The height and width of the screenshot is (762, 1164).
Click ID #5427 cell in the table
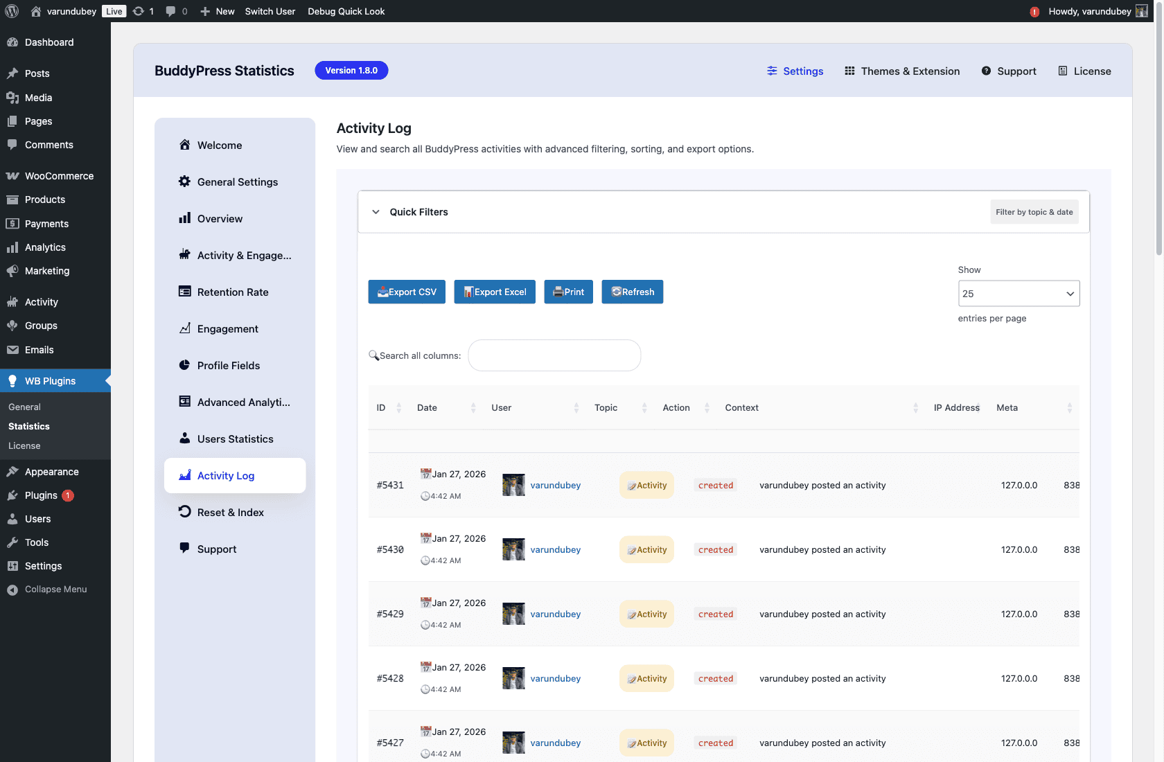click(x=390, y=743)
